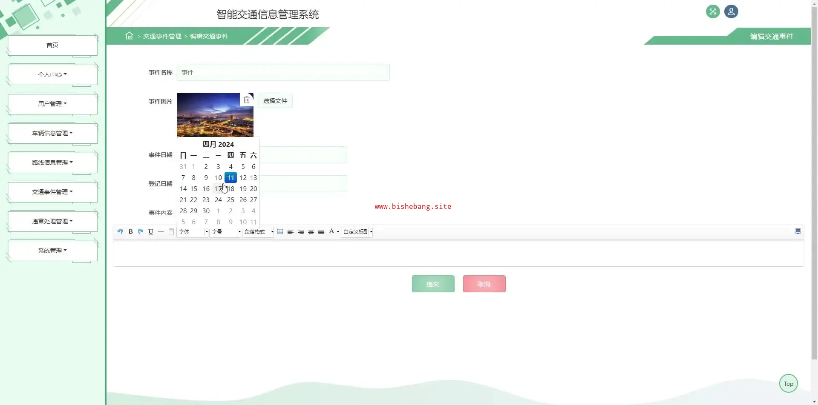Expand the 个人中心 sidebar menu

pos(52,74)
